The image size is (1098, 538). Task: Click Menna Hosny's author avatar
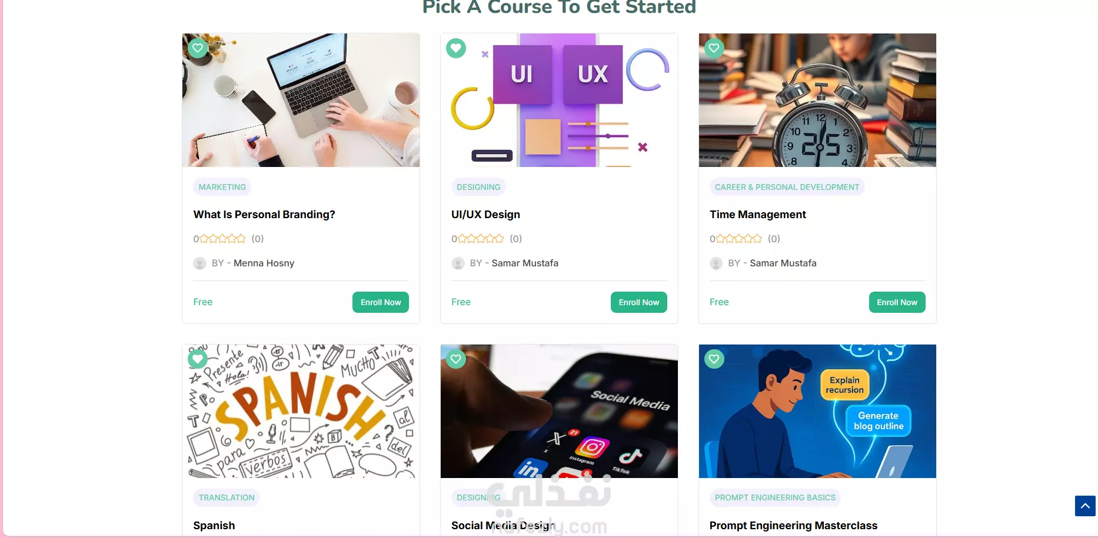[200, 263]
